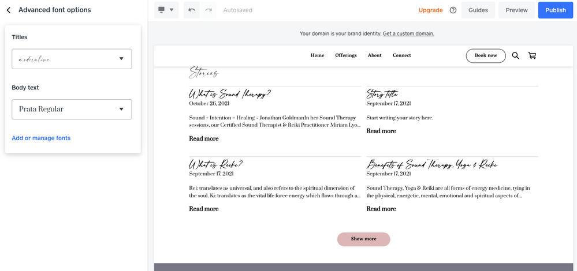The height and width of the screenshot is (271, 577).
Task: Expand the Titles font dropdown
Action: pos(72,59)
